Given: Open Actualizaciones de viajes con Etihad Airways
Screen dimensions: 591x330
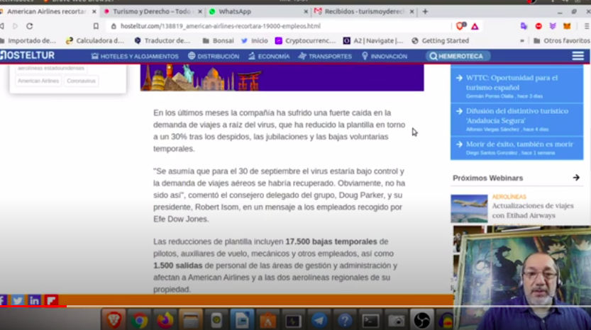Looking at the screenshot, I should [533, 210].
